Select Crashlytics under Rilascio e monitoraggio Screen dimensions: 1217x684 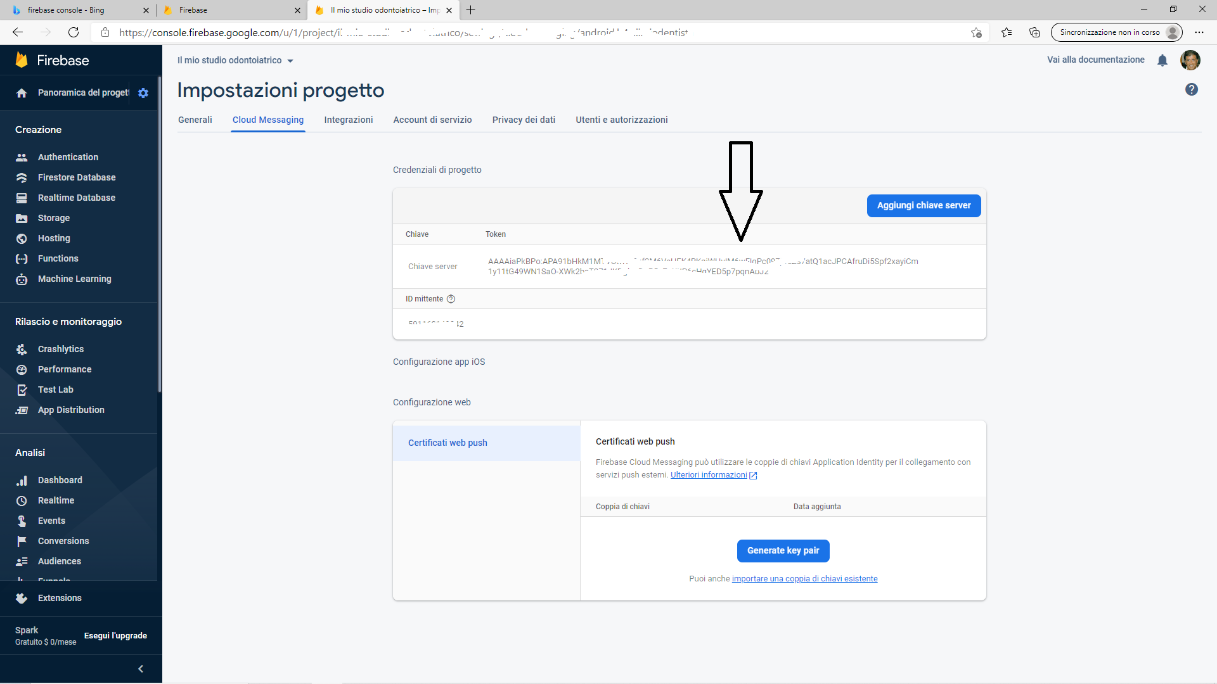(x=60, y=349)
